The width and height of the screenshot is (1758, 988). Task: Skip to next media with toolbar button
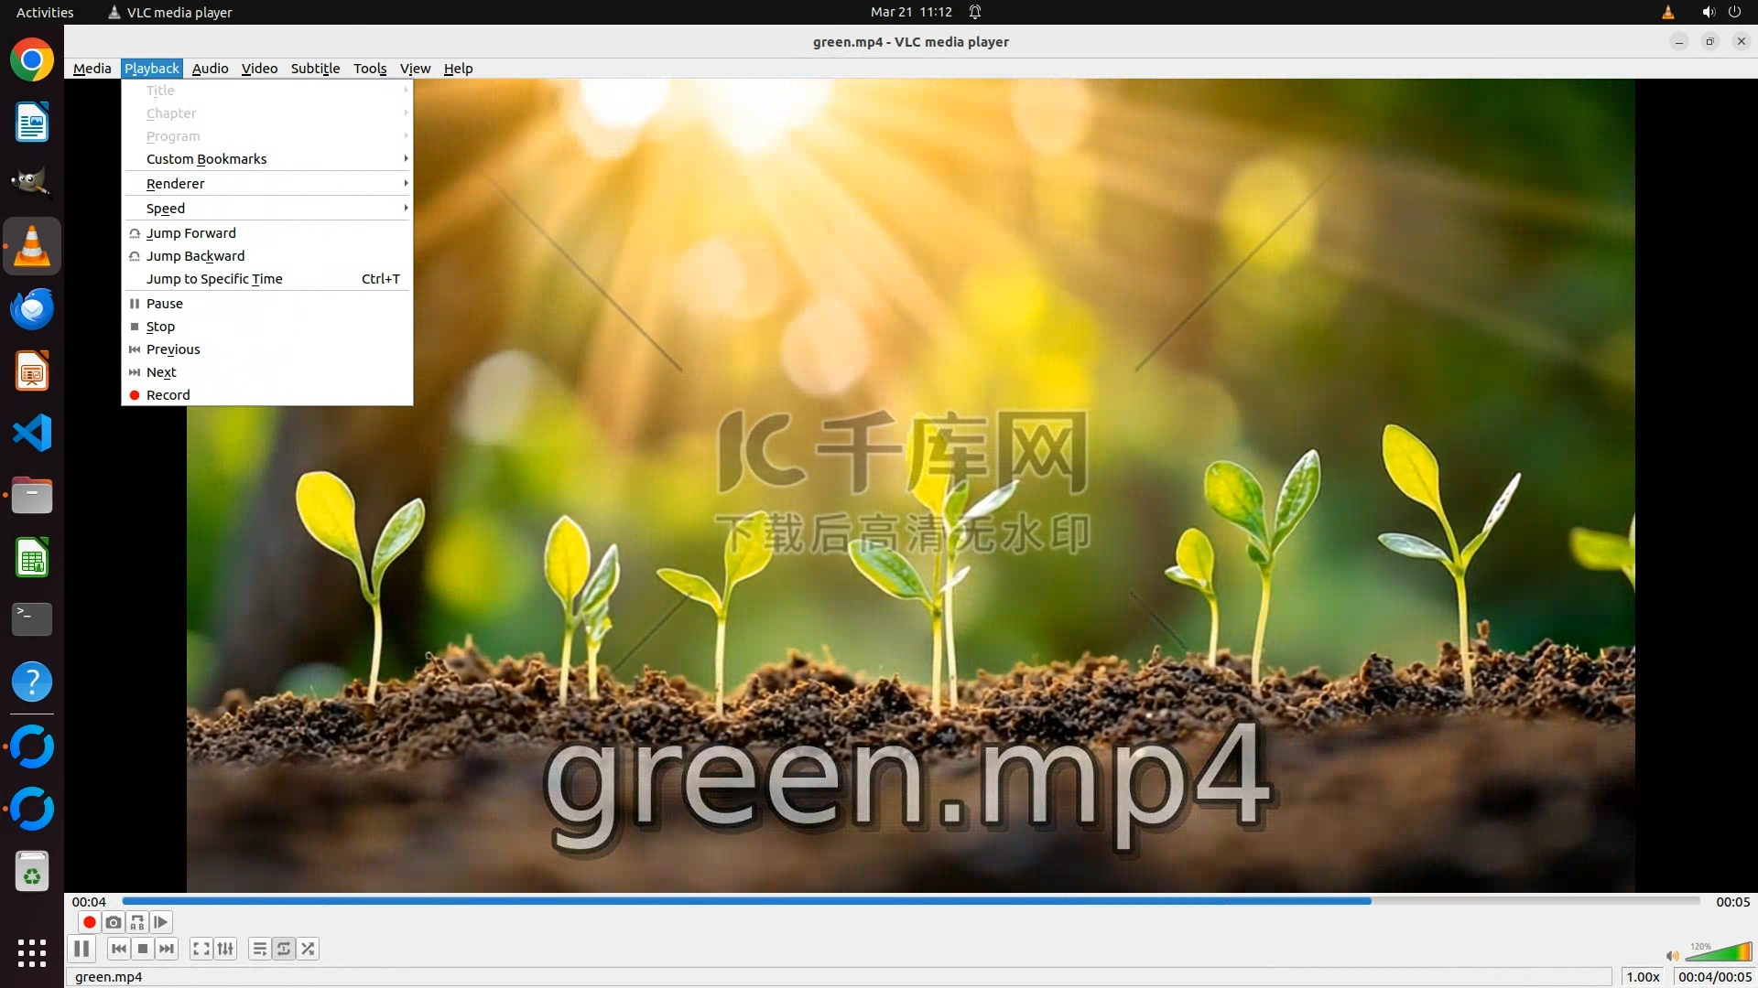click(167, 949)
